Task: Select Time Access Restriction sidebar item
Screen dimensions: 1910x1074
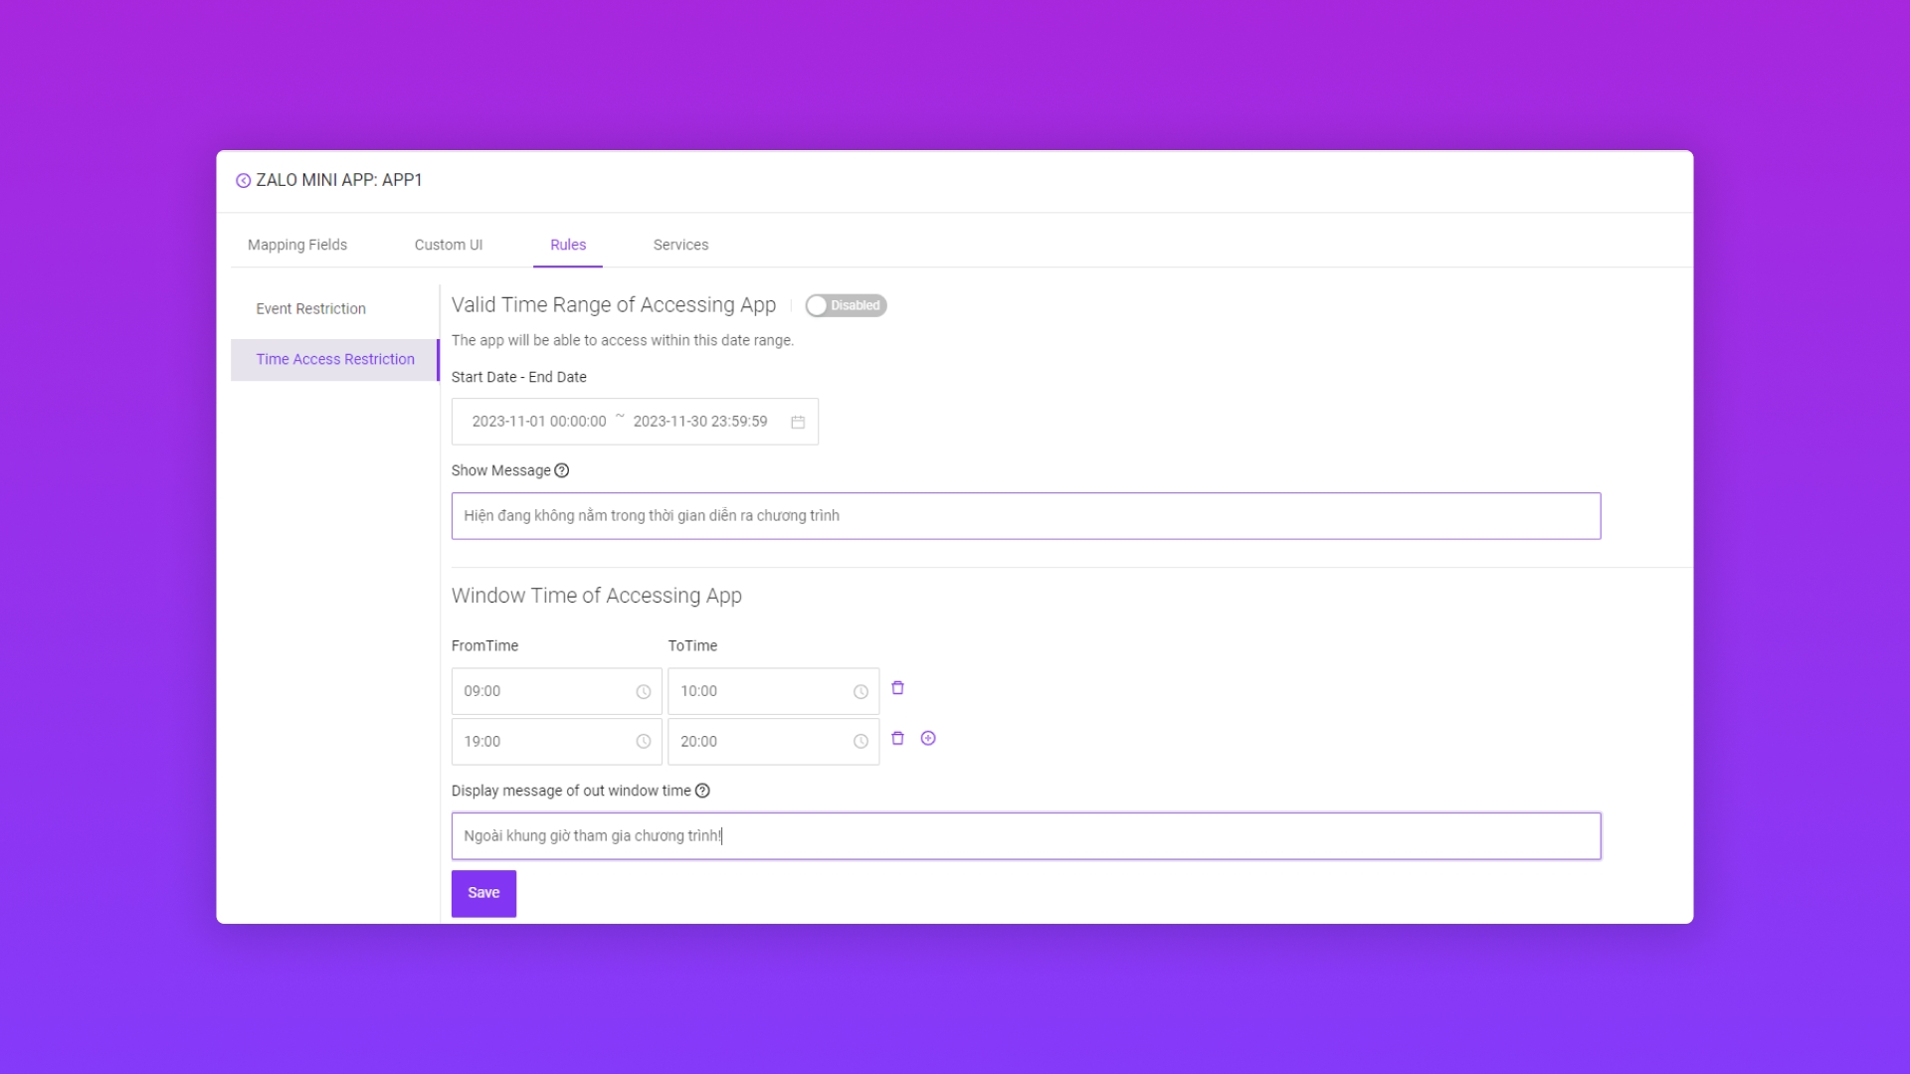Action: (x=335, y=359)
